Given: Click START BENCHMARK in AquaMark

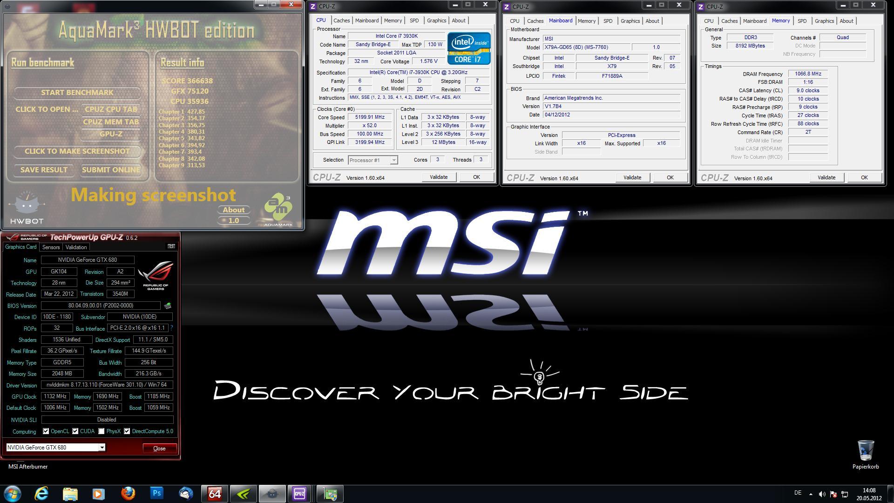Looking at the screenshot, I should tap(77, 92).
